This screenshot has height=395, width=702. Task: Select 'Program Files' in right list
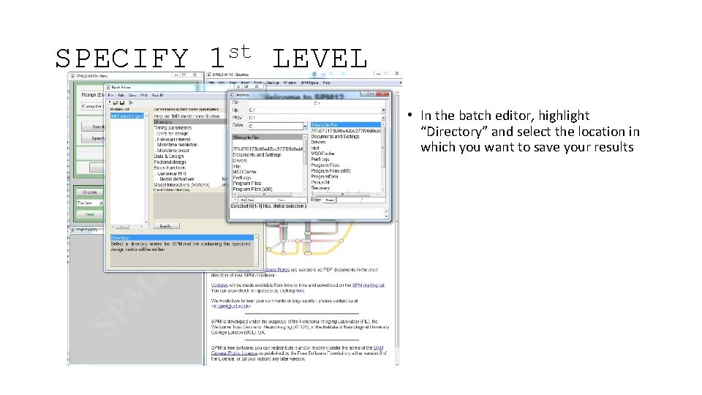click(x=325, y=165)
